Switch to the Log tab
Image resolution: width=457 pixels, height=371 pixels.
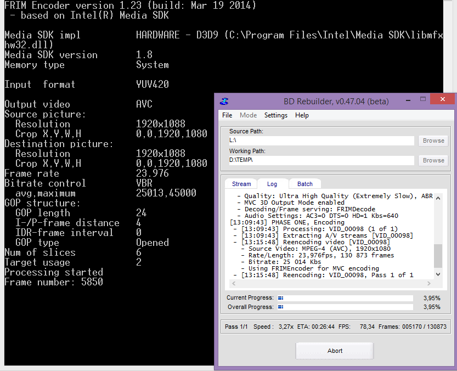click(272, 184)
